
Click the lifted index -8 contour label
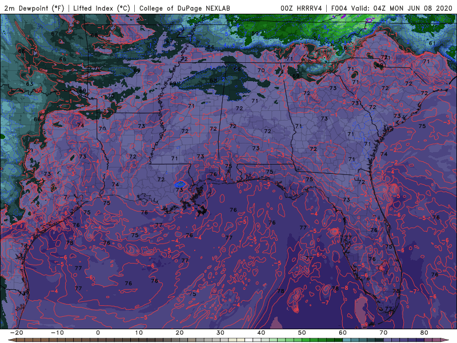pyautogui.click(x=344, y=288)
